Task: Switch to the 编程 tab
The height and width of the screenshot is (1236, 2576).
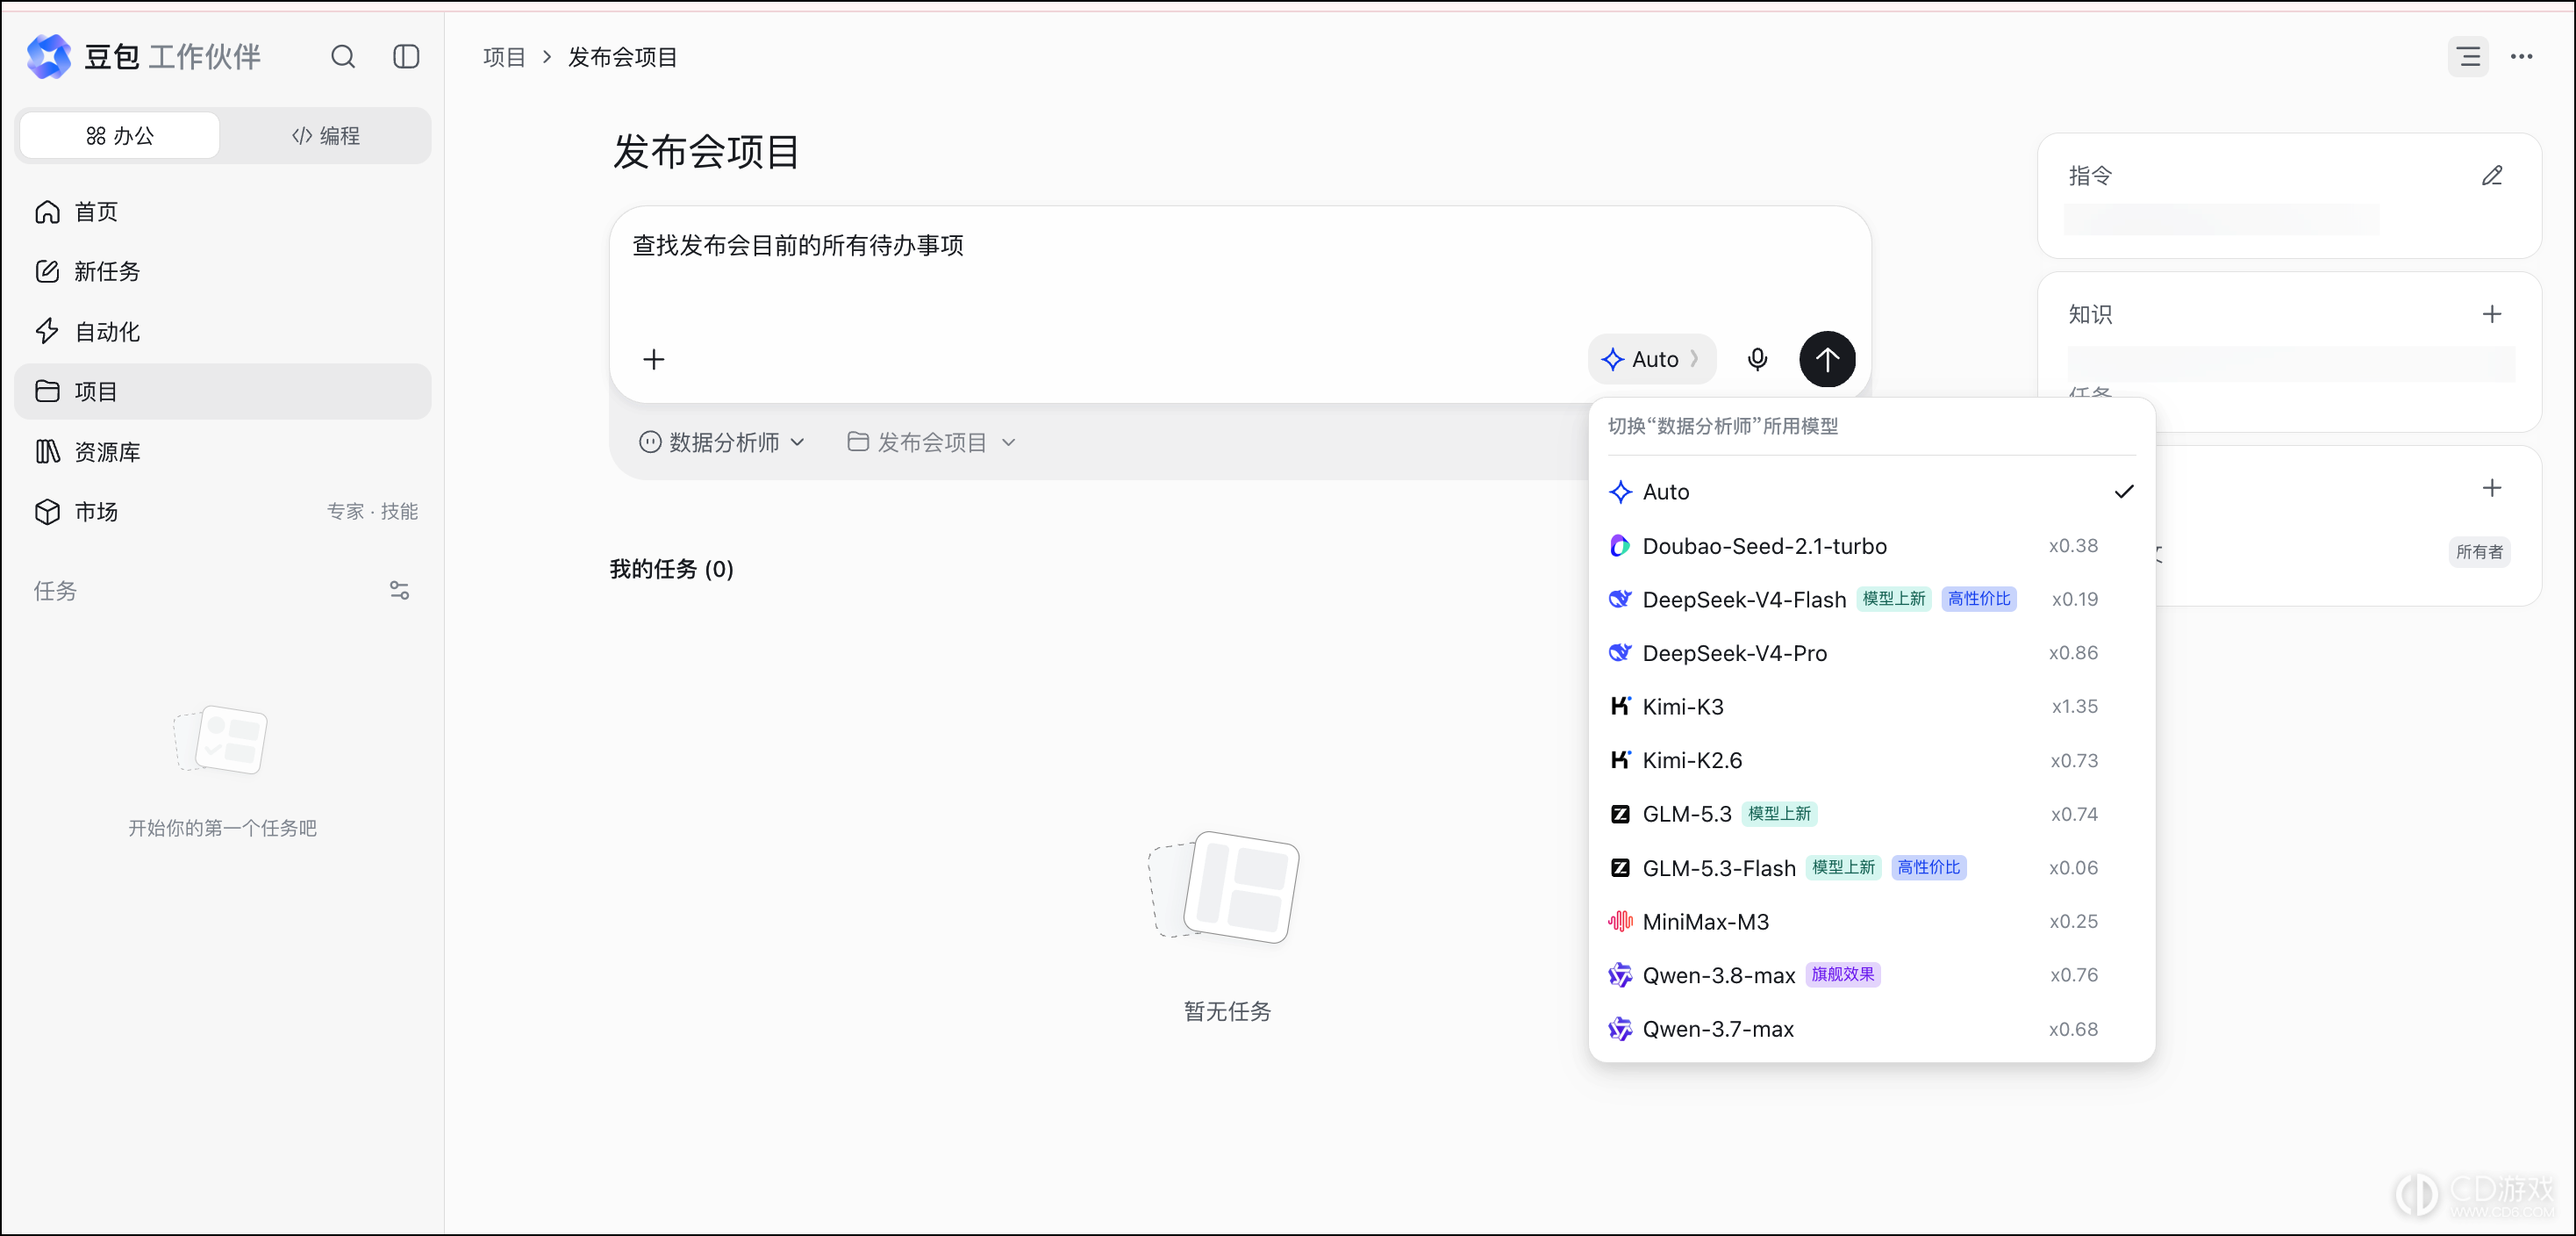Action: [326, 136]
